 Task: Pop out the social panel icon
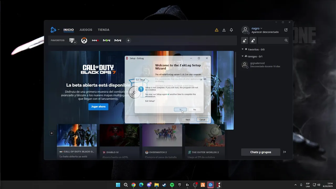[286, 30]
